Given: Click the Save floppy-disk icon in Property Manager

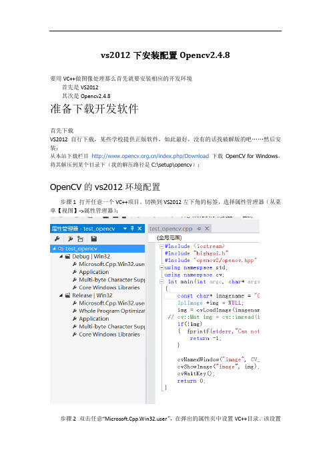Looking at the screenshot, I should (x=94, y=239).
